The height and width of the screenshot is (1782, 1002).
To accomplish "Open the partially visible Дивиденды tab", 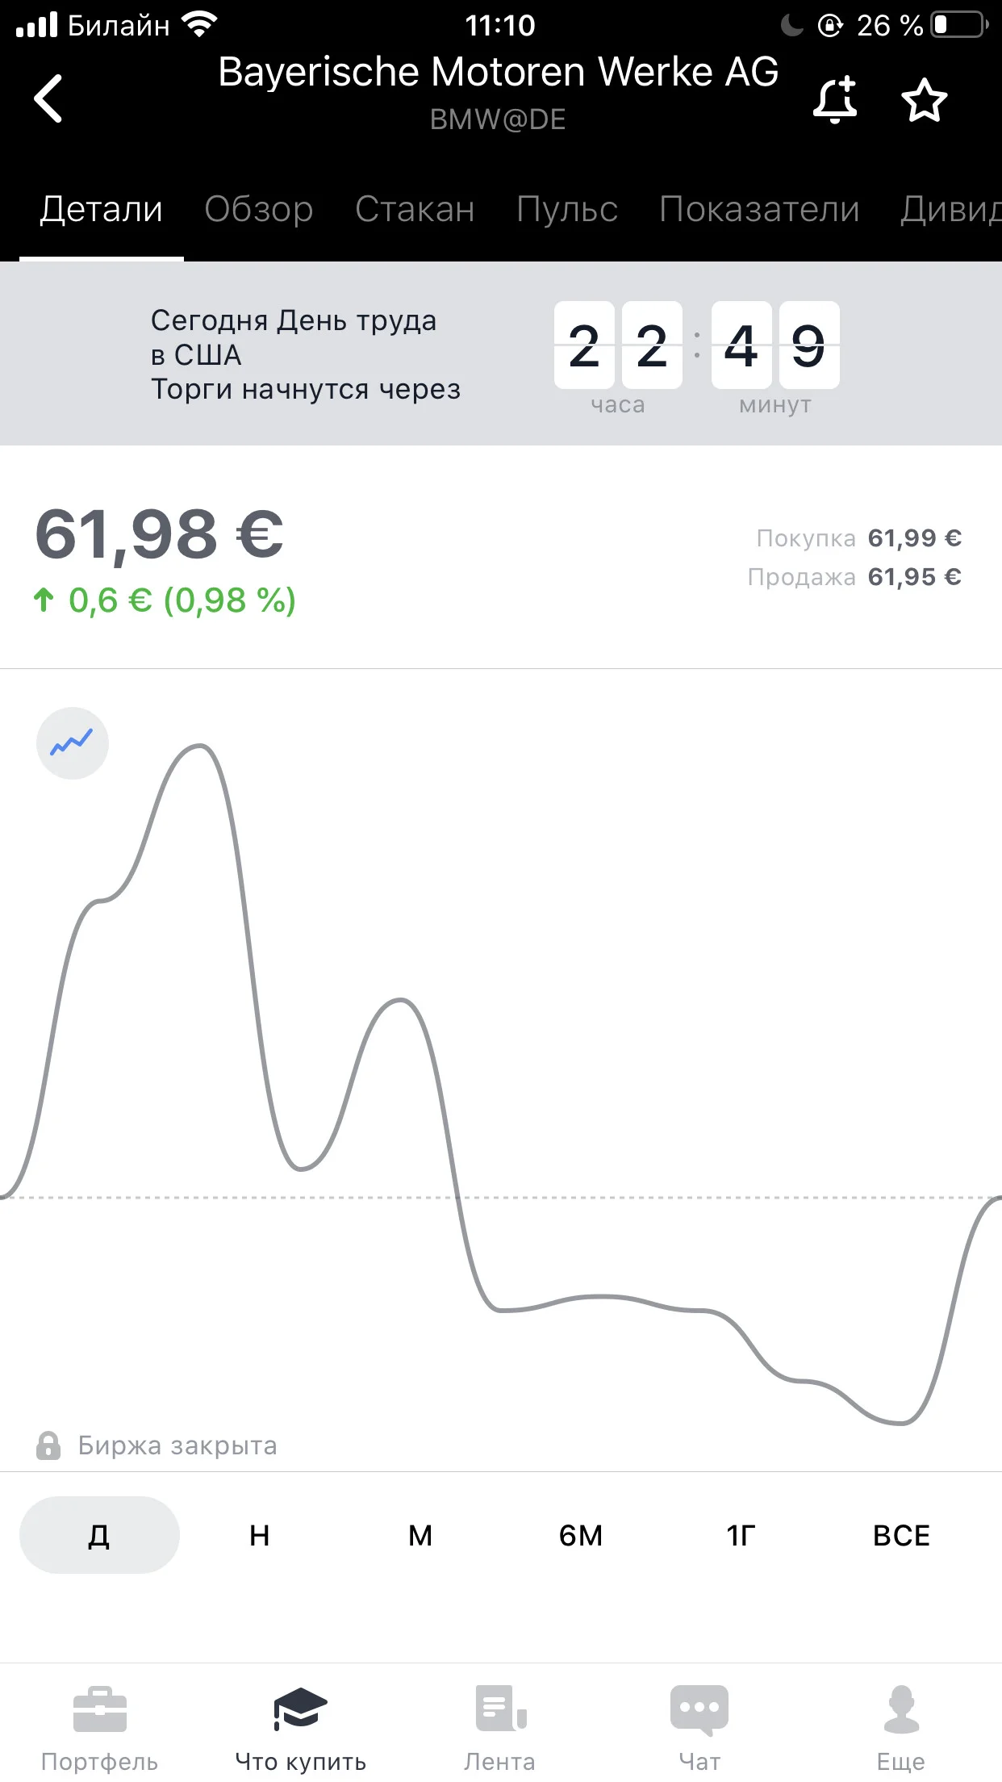I will [951, 209].
